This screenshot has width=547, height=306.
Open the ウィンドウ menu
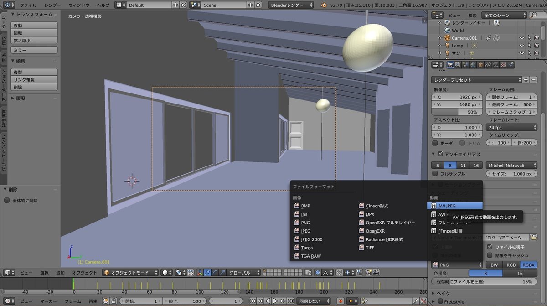79,5
